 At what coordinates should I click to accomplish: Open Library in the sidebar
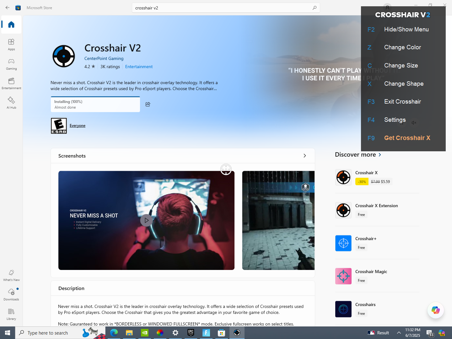[x=11, y=314]
